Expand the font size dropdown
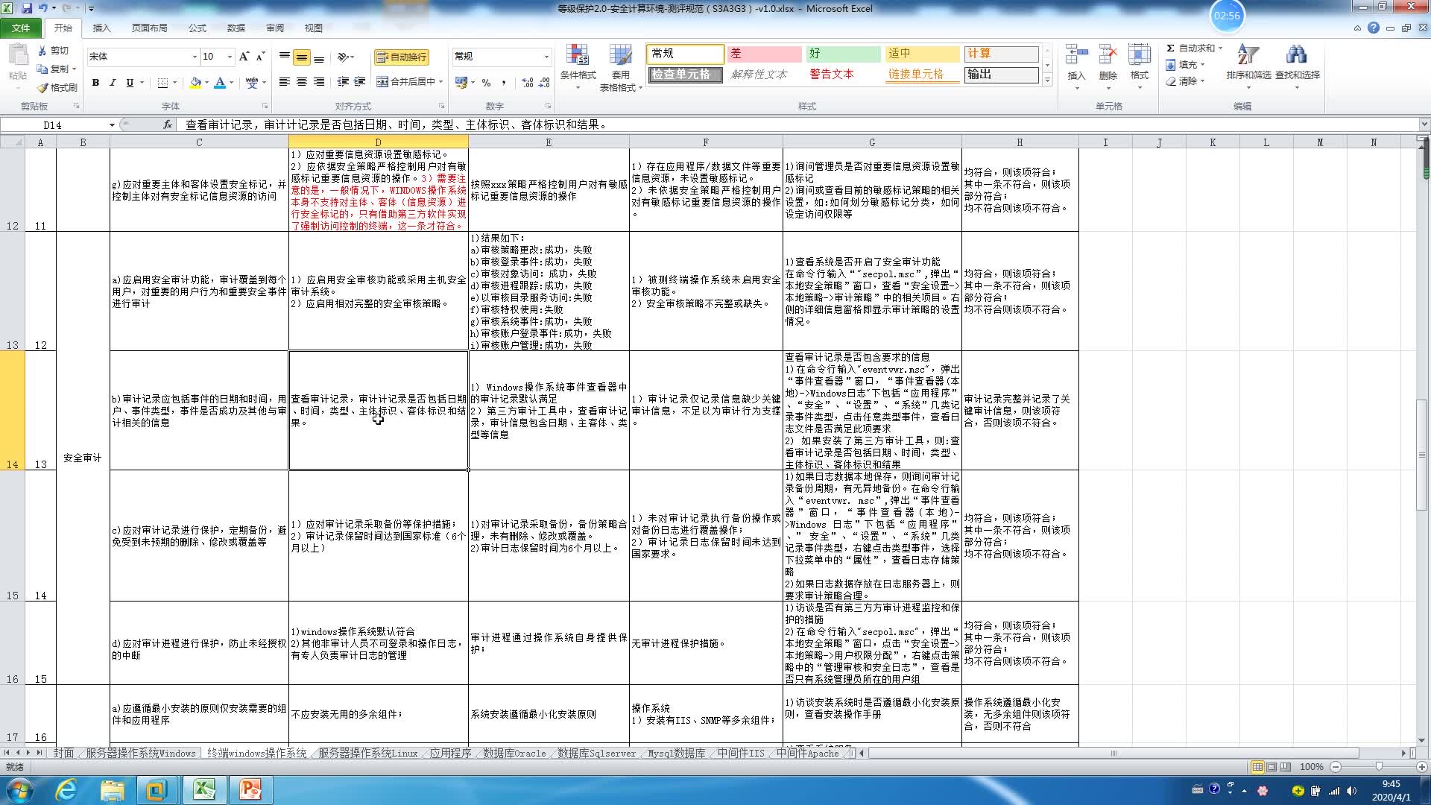This screenshot has width=1431, height=805. tap(230, 56)
